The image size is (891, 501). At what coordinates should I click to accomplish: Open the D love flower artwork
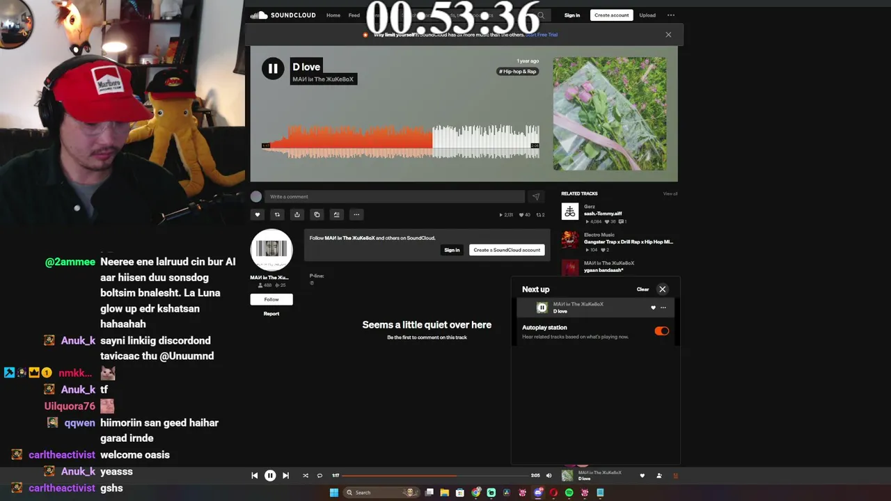pyautogui.click(x=610, y=113)
